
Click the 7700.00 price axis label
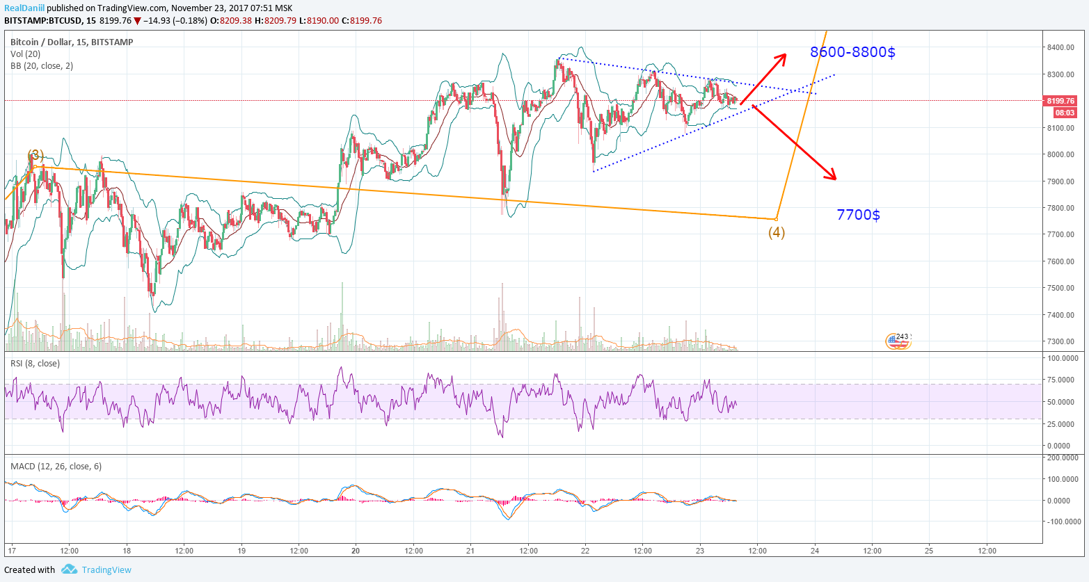point(1060,235)
